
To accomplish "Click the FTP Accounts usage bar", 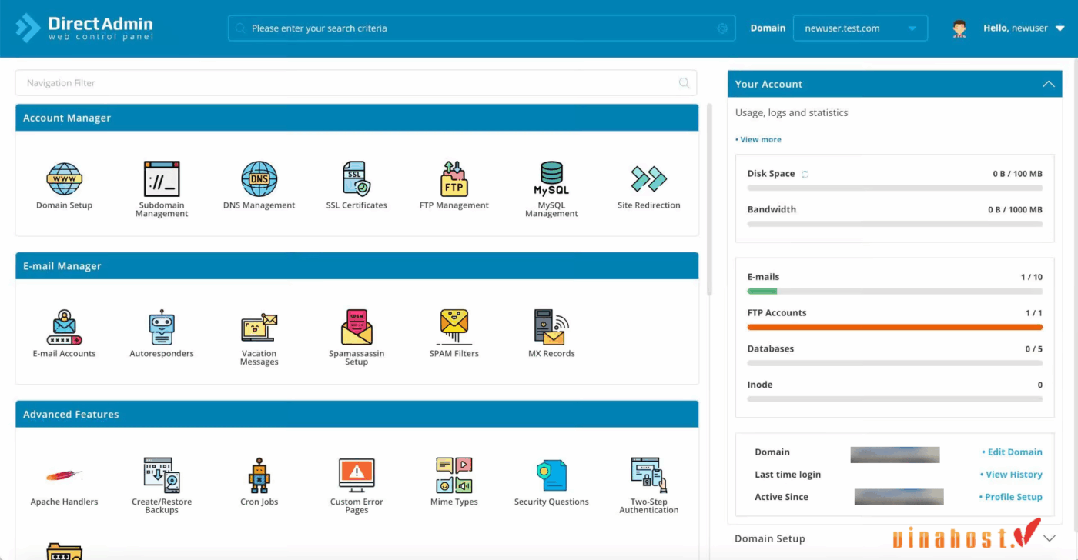I will (895, 328).
